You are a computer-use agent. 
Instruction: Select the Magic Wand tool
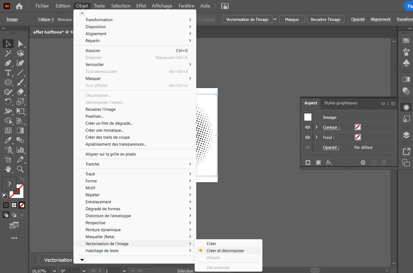pos(8,53)
